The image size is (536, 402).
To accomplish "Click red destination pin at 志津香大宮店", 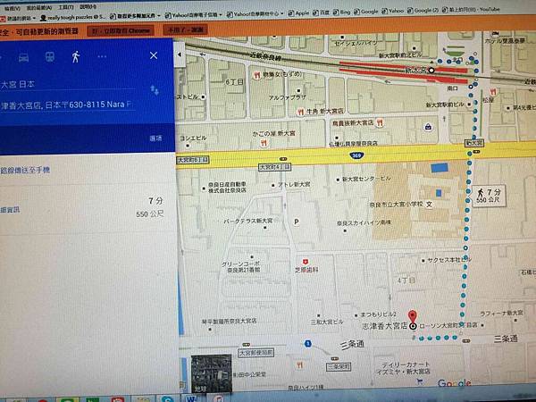I will tap(413, 316).
